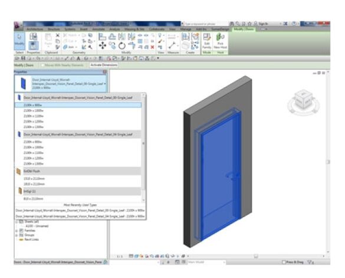
Task: Click Edit Family in Mode panel
Action: tap(206, 41)
